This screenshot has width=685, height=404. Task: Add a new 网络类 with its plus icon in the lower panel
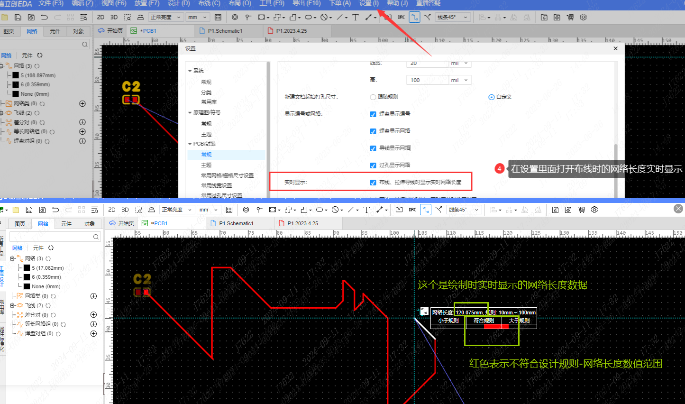coord(93,296)
